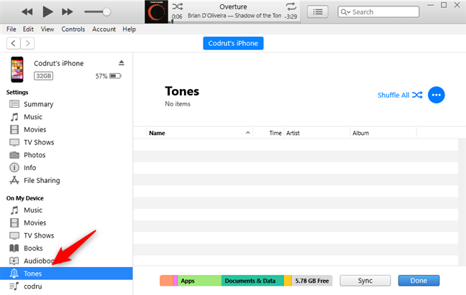Toggle shuffle in the now playing bar
Viewport: 466px width, 295px height.
click(x=178, y=6)
